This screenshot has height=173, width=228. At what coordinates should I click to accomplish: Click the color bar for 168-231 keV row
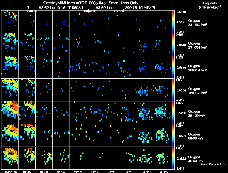tap(173, 67)
